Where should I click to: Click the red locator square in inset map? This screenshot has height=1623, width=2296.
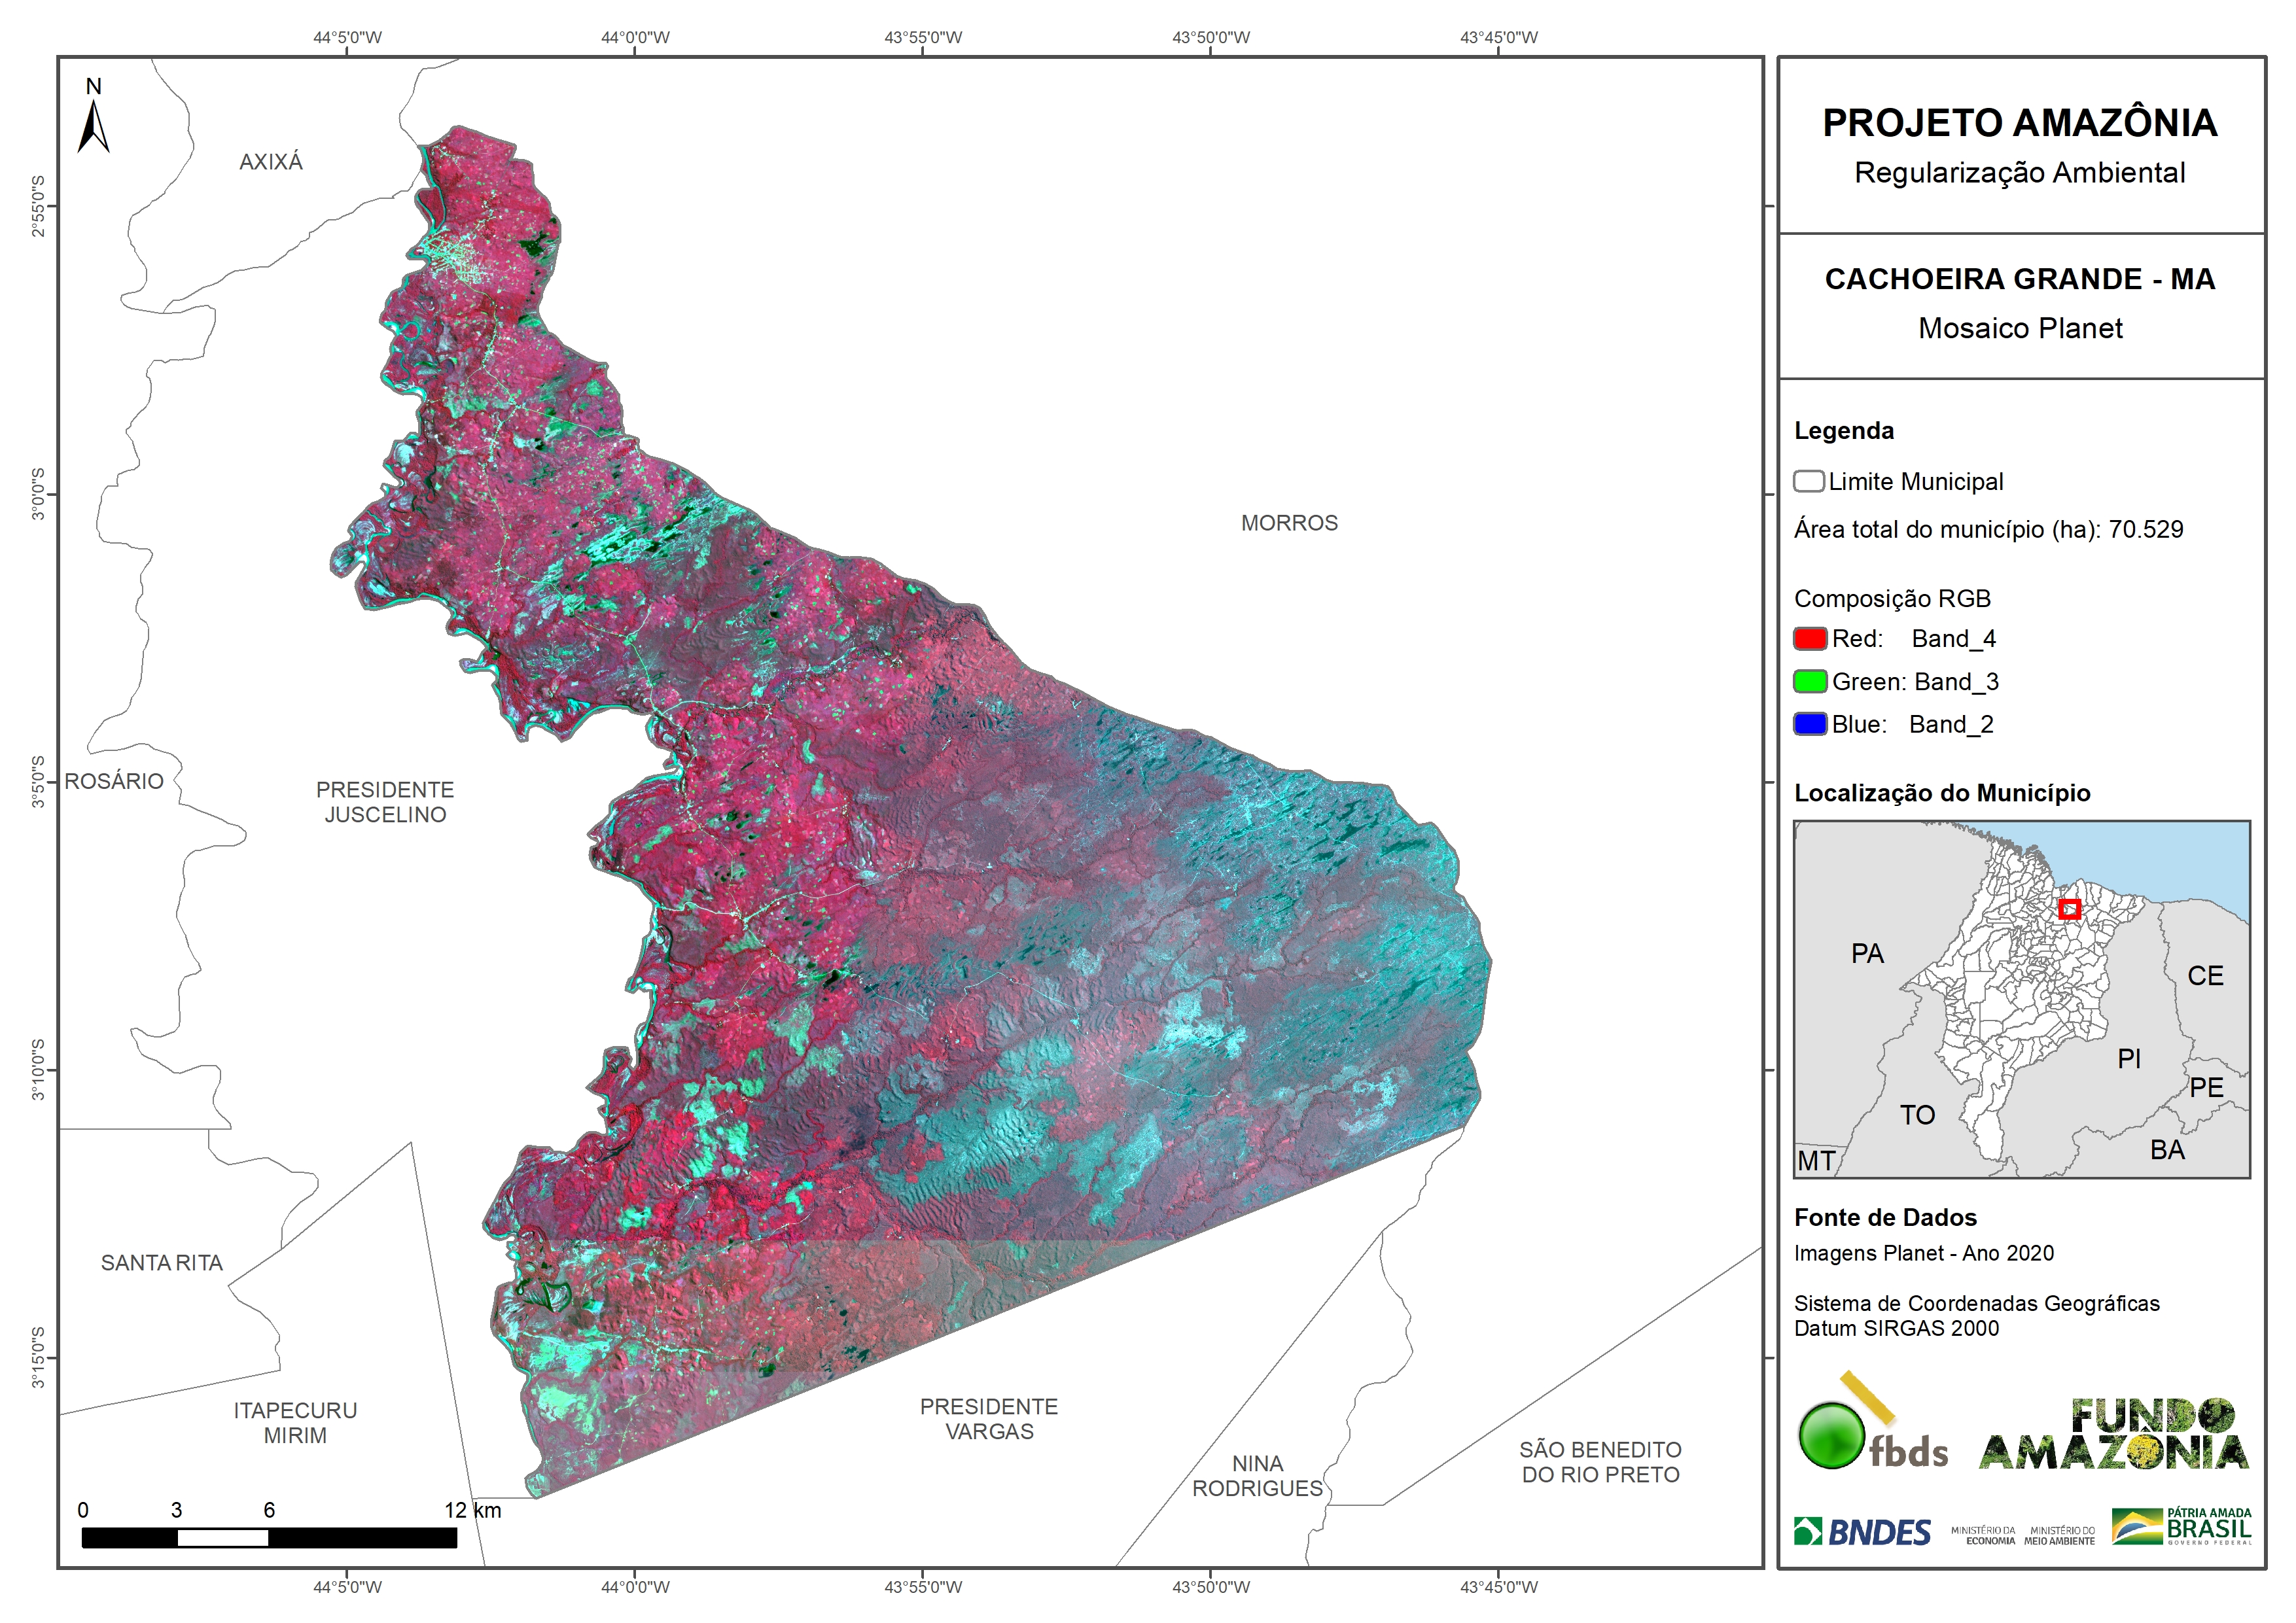point(2069,909)
